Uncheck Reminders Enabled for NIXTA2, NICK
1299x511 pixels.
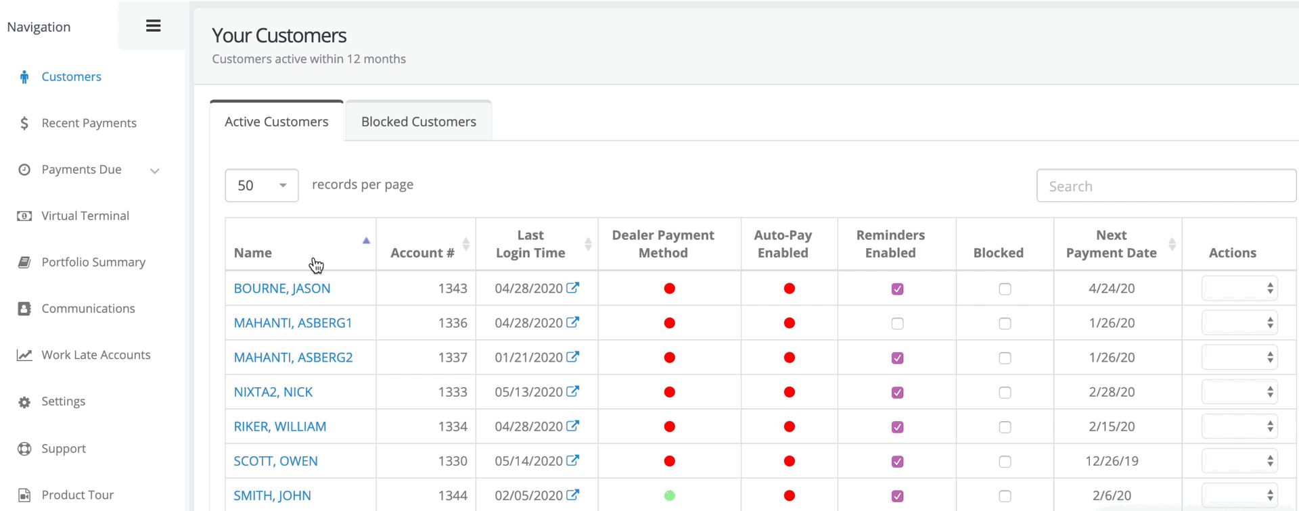897,393
